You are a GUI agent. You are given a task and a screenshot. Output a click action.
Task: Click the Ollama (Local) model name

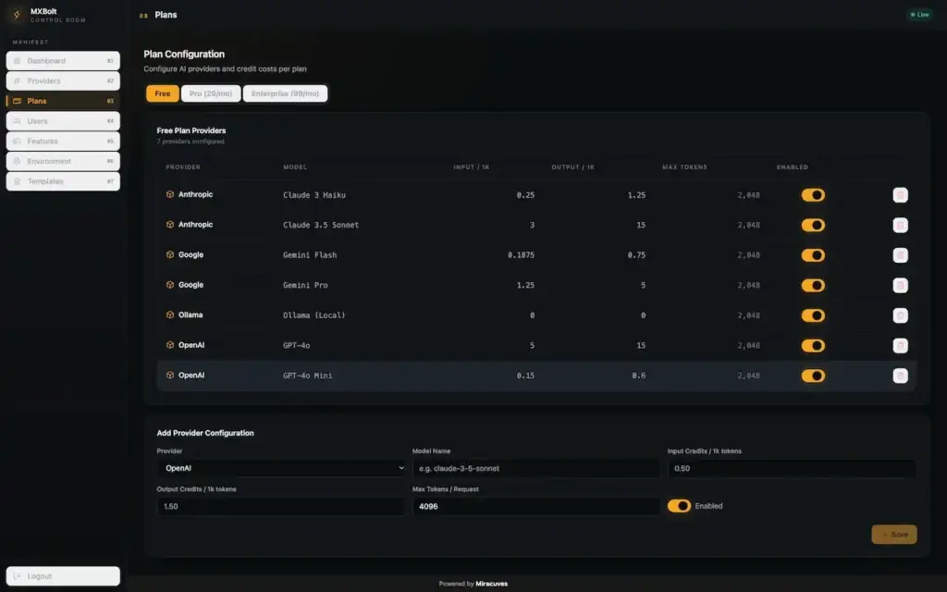(314, 315)
